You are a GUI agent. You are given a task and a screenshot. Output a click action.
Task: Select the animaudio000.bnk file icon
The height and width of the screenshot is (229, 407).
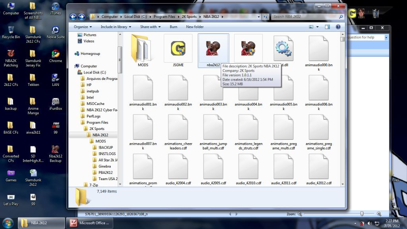pos(319,48)
